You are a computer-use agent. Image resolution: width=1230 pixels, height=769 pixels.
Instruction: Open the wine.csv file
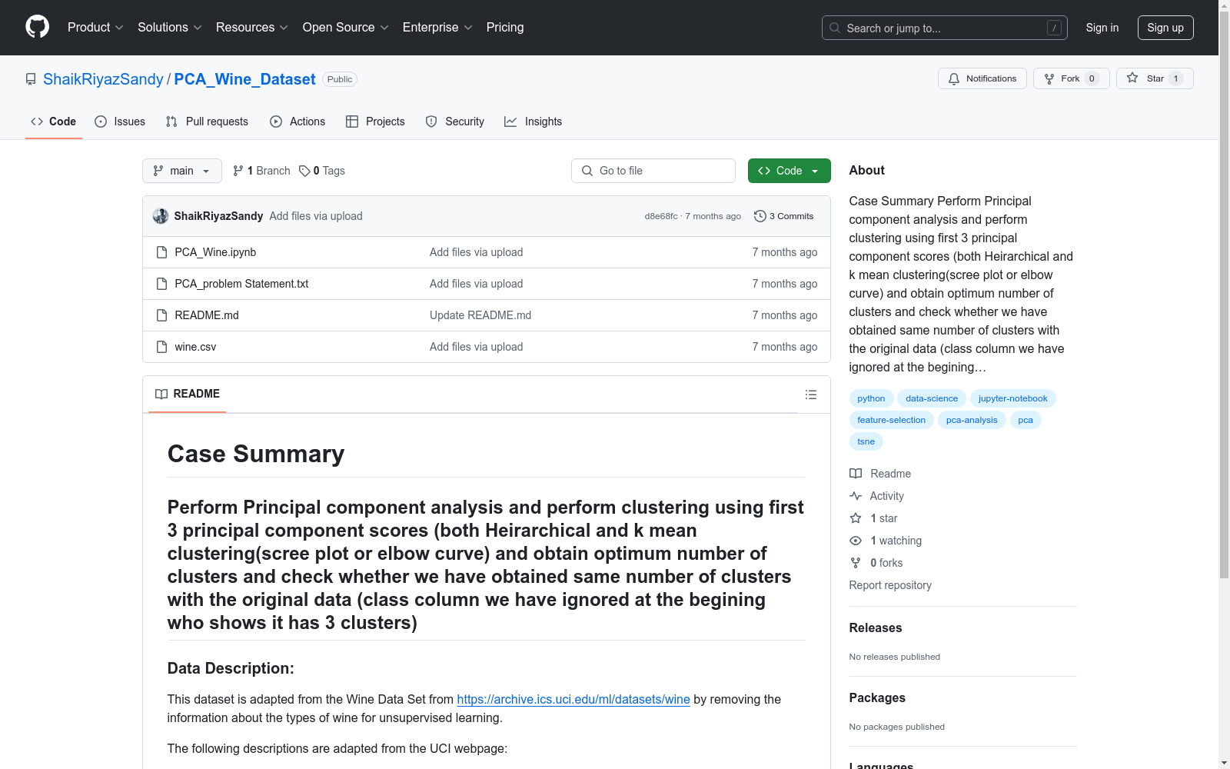click(x=195, y=347)
